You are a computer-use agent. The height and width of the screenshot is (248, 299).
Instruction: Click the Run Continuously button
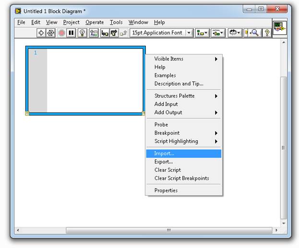pos(51,33)
